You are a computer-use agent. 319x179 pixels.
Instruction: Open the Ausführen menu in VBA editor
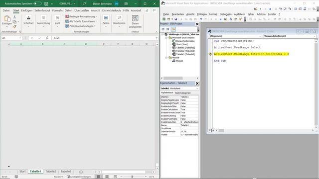239,14
